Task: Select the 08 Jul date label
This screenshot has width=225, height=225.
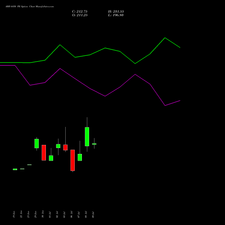Action: [x=86, y=215]
